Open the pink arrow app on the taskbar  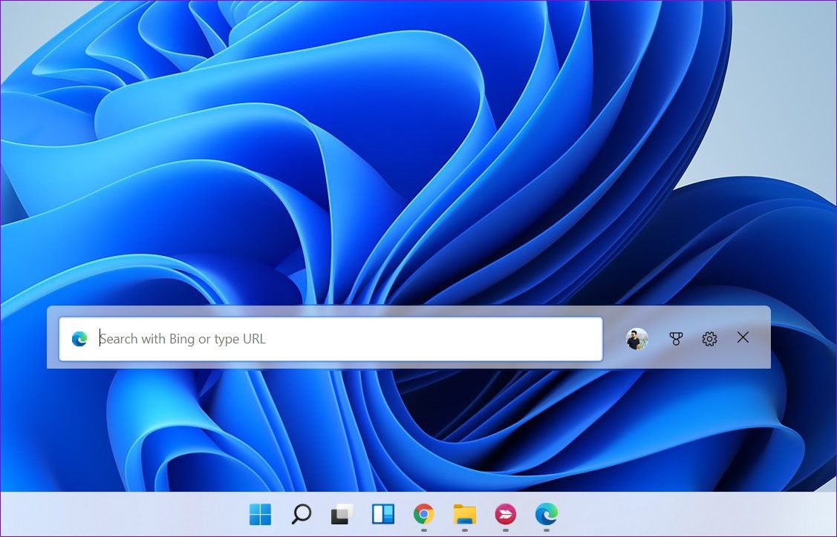pos(506,514)
